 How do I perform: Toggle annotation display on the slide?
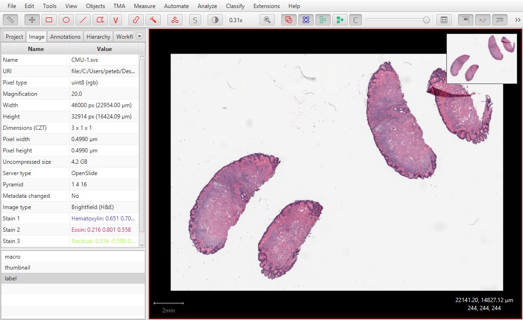coord(288,20)
